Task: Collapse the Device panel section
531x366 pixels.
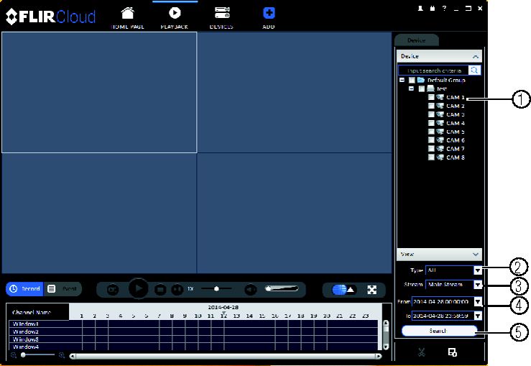Action: 476,56
